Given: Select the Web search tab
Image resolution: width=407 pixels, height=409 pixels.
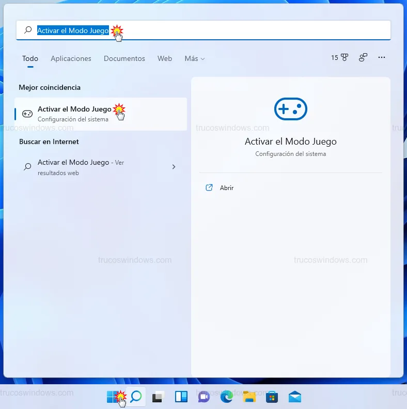Looking at the screenshot, I should pyautogui.click(x=165, y=59).
